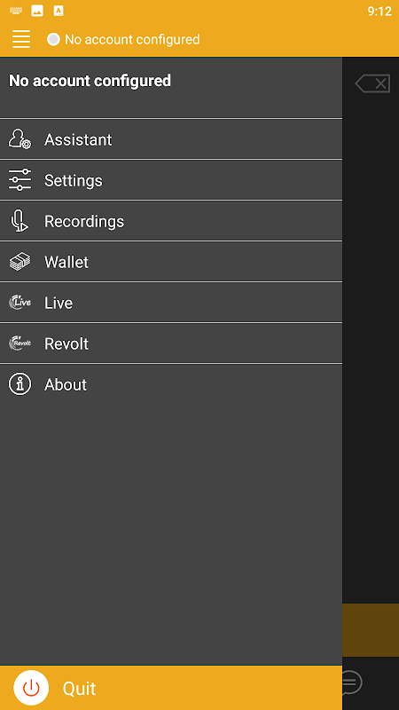This screenshot has width=399, height=710.
Task: Click the account status indicator circle
Action: [x=53, y=39]
